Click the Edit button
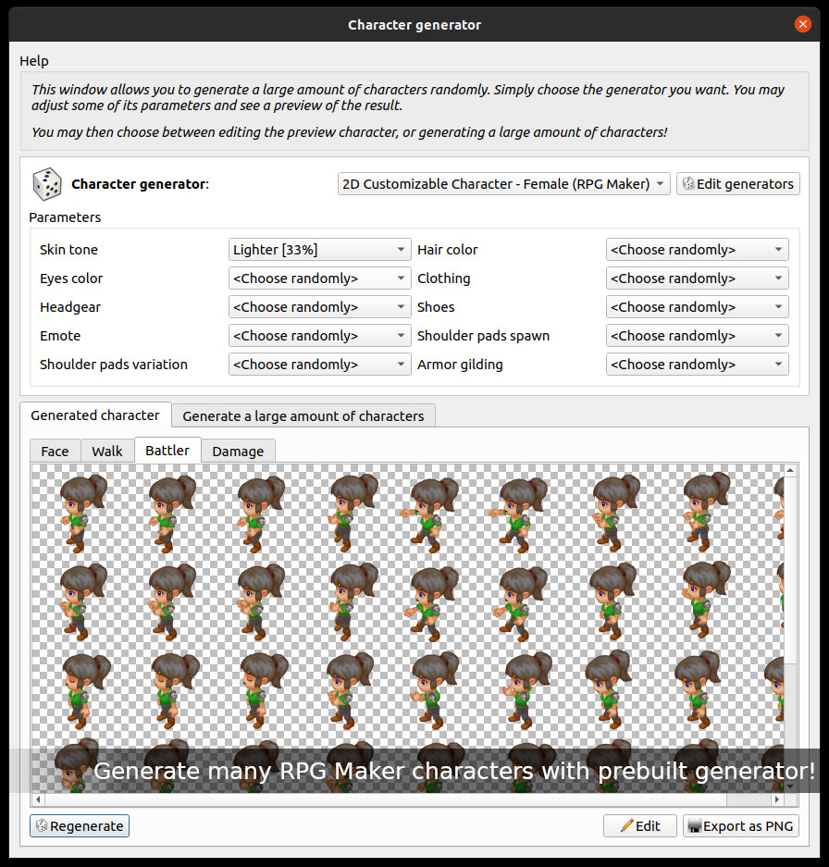 tap(639, 825)
